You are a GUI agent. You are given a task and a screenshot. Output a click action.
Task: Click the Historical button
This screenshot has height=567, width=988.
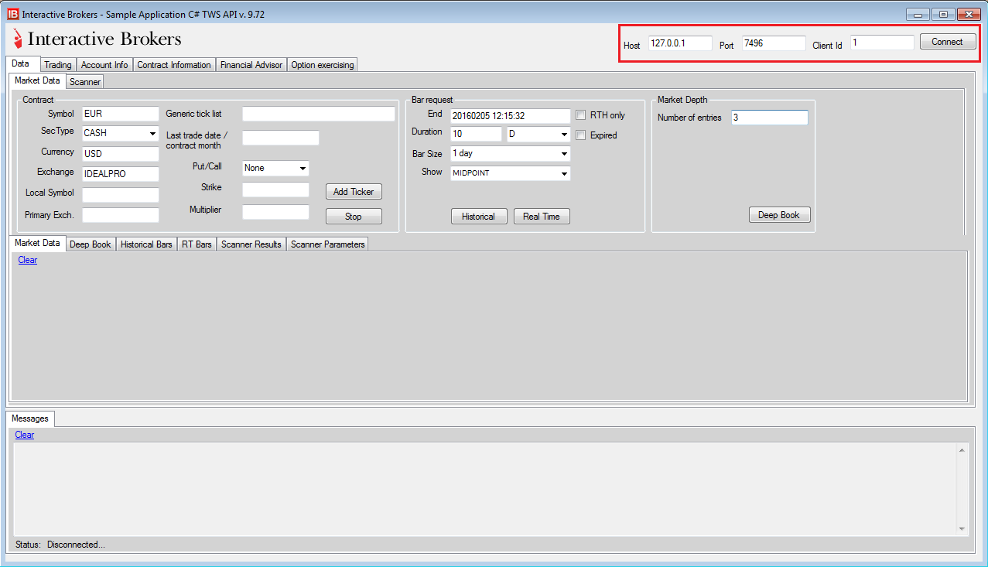click(479, 217)
